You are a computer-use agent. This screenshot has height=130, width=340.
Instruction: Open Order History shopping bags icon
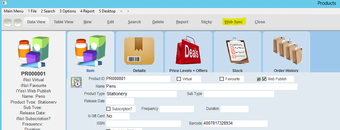286,51
